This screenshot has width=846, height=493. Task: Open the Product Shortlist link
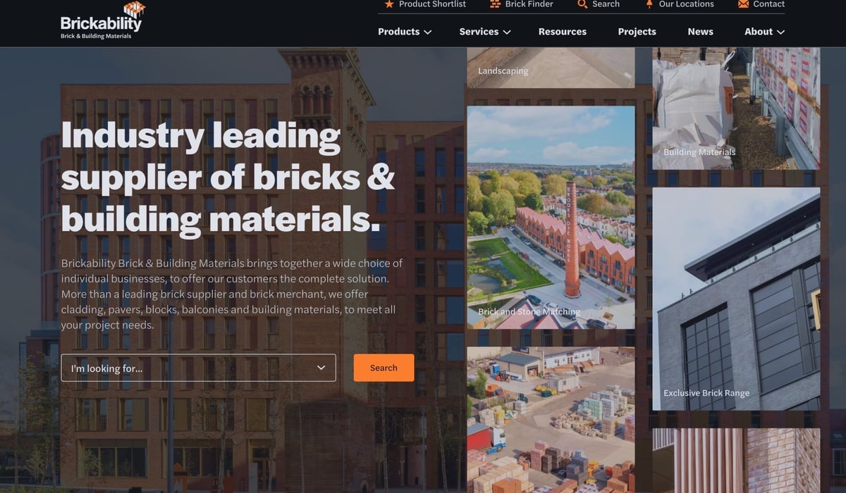[x=432, y=4]
